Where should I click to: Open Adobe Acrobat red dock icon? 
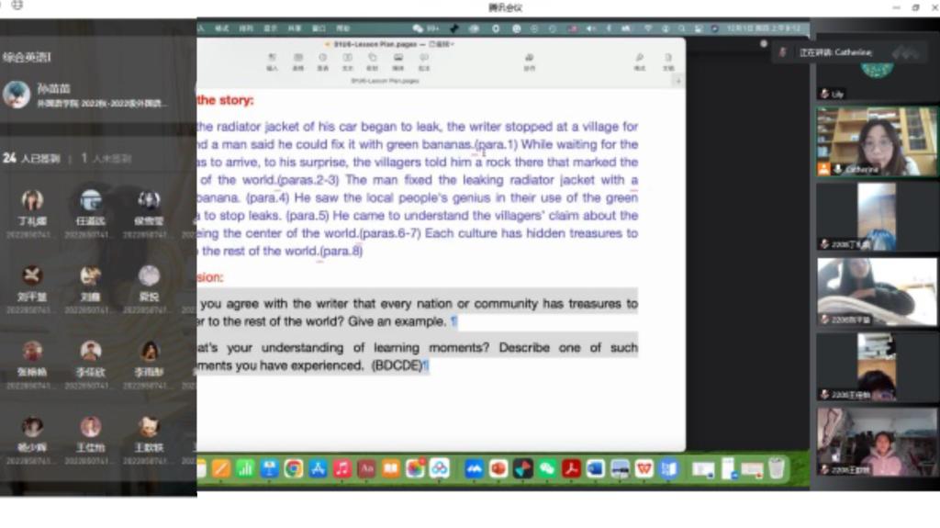571,469
